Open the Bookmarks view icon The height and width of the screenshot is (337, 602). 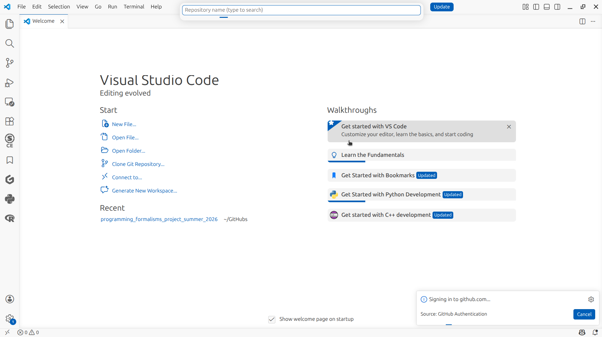[10, 160]
